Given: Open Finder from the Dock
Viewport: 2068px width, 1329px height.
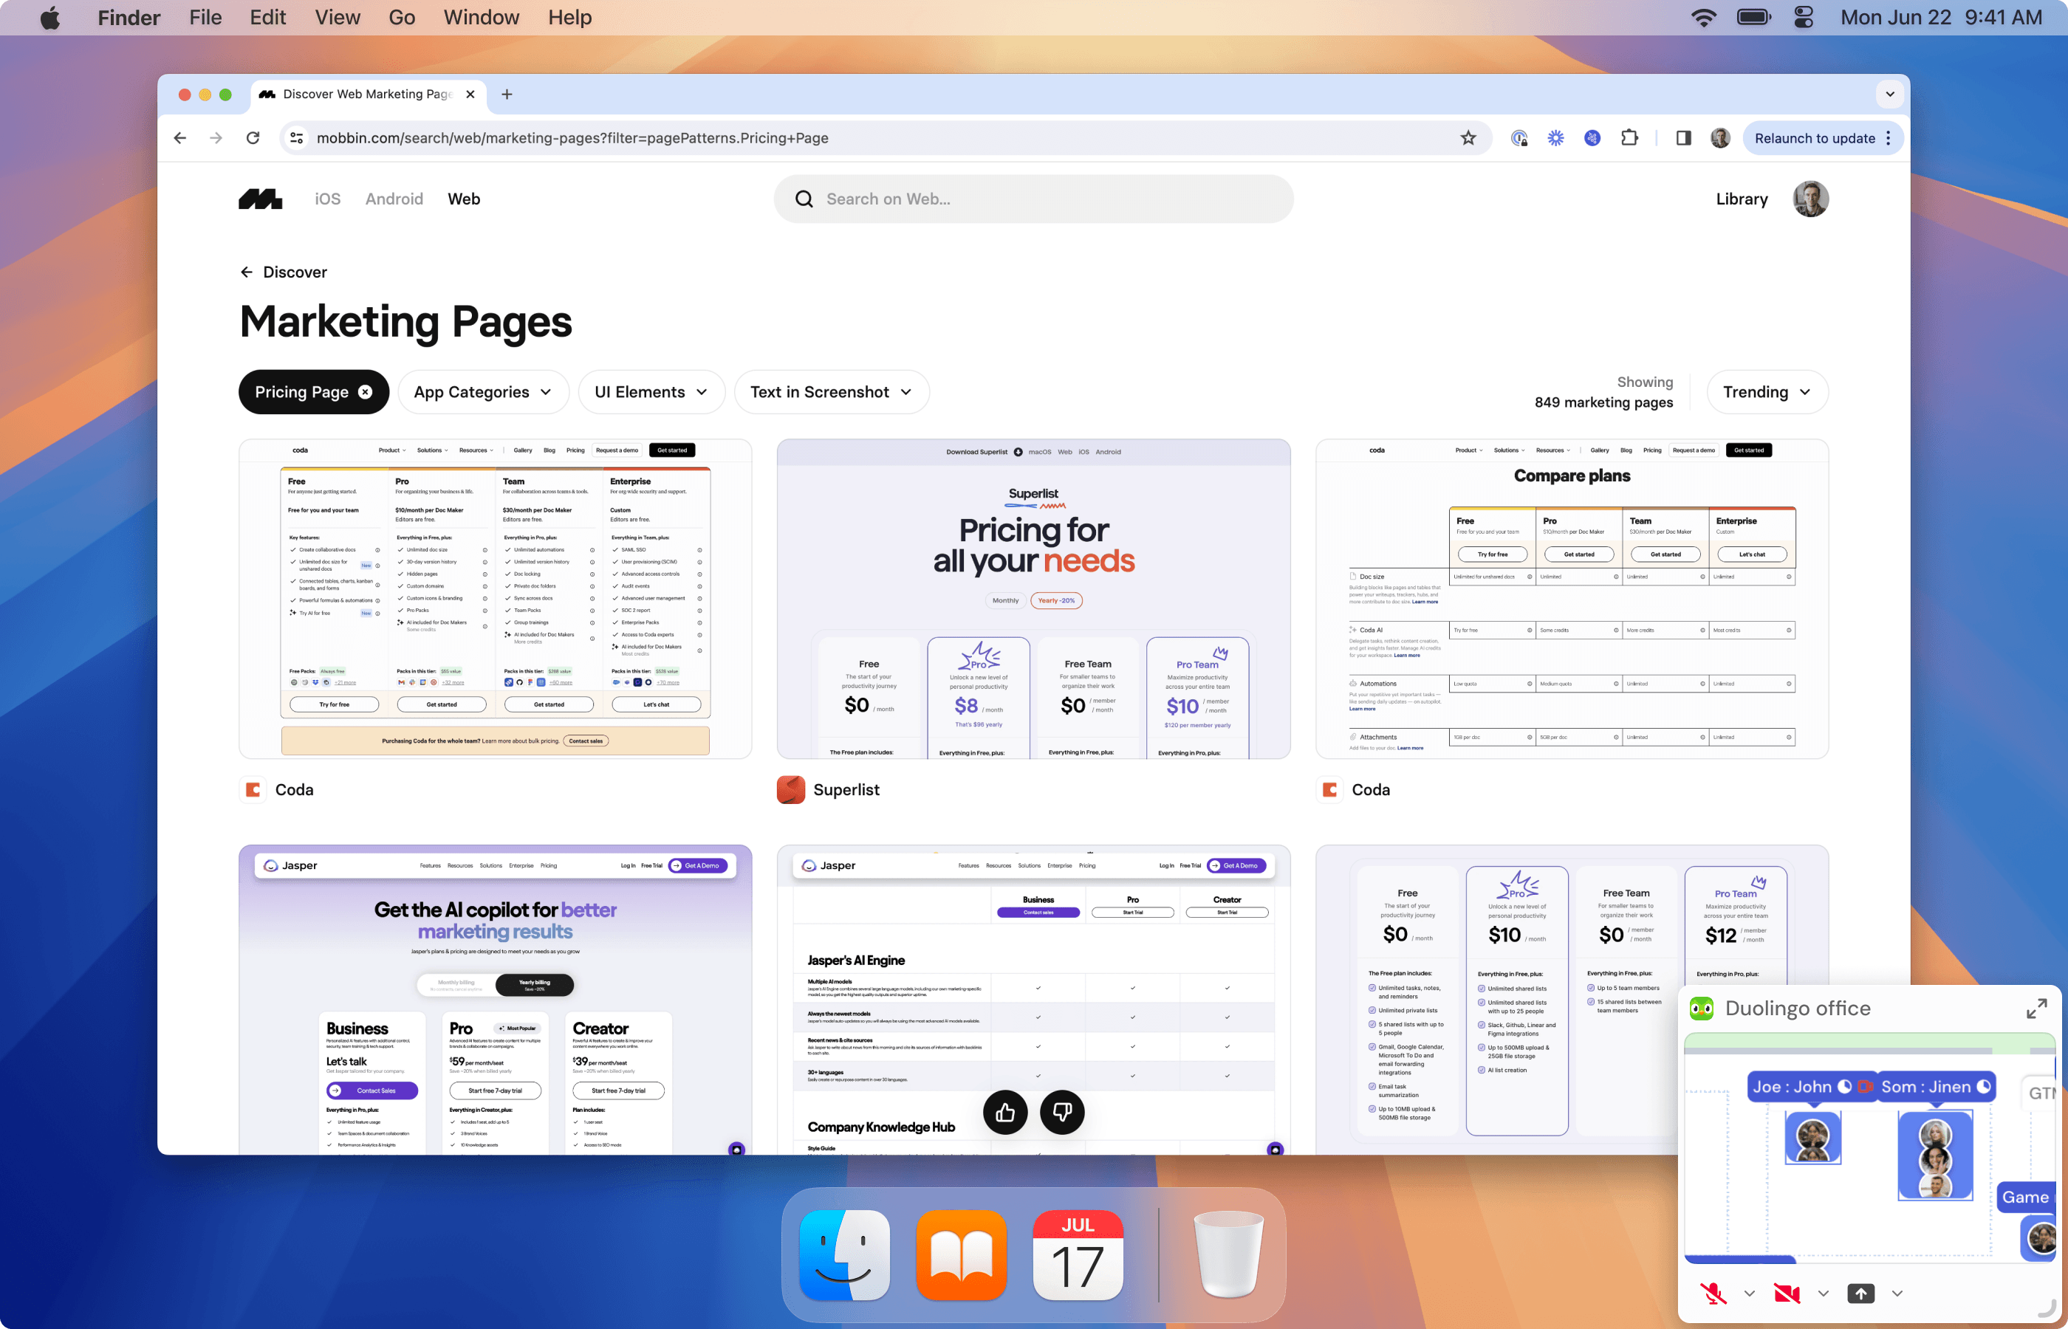Looking at the screenshot, I should point(844,1254).
